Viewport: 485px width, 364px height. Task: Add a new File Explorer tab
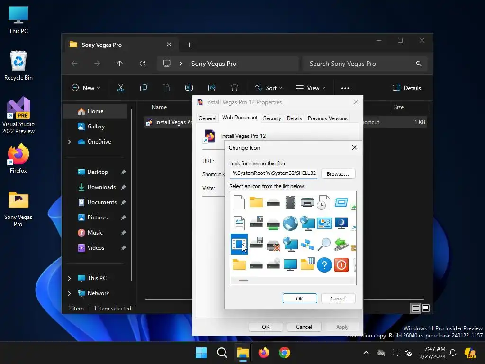(189, 45)
